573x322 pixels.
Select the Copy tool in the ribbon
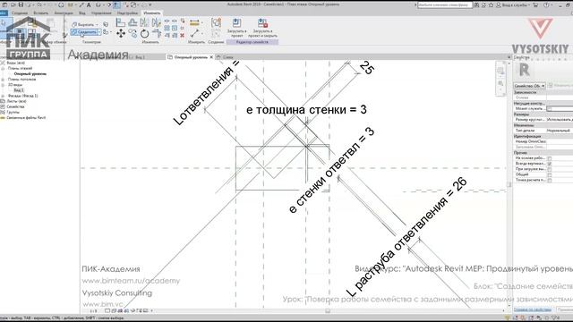tap(133, 34)
